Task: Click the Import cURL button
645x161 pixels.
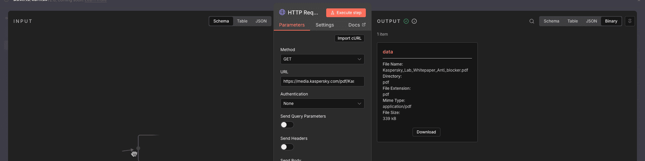Action: (x=349, y=38)
